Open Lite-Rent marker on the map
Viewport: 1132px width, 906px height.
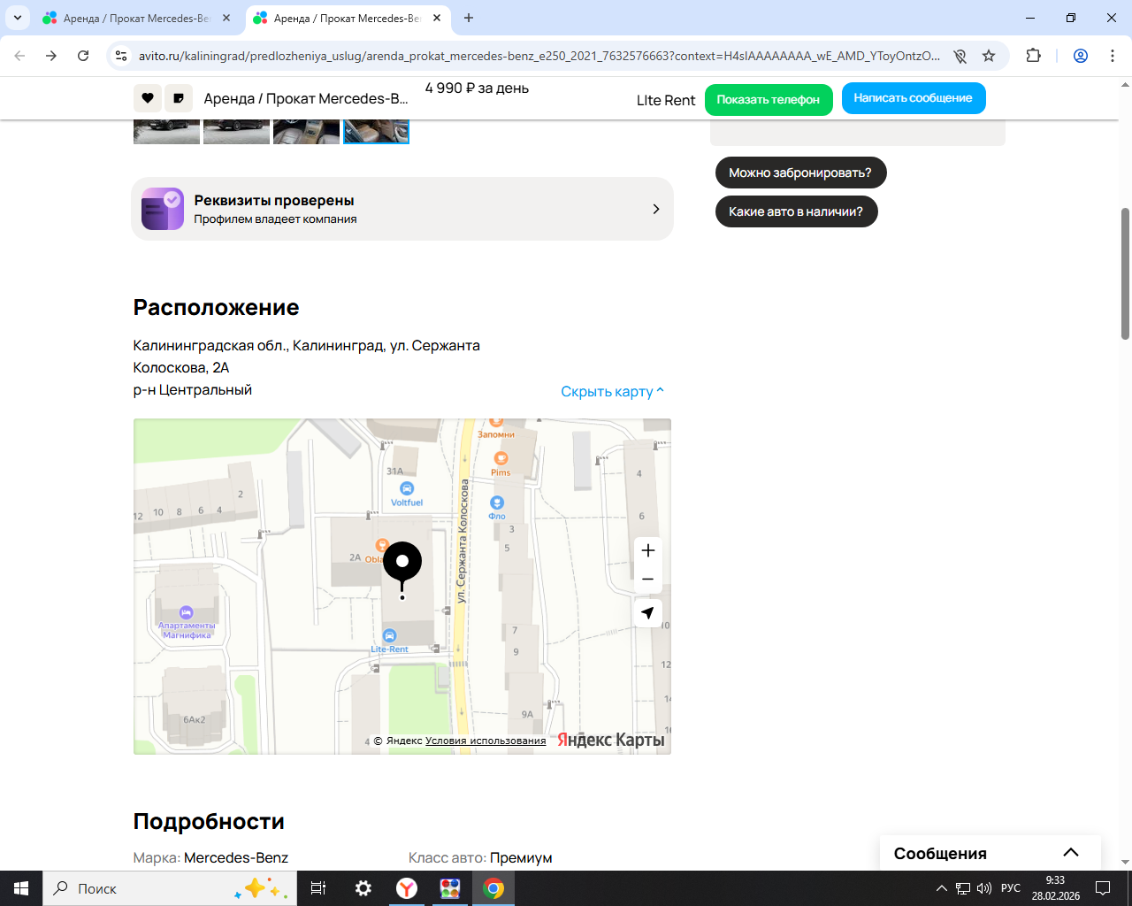coord(389,641)
